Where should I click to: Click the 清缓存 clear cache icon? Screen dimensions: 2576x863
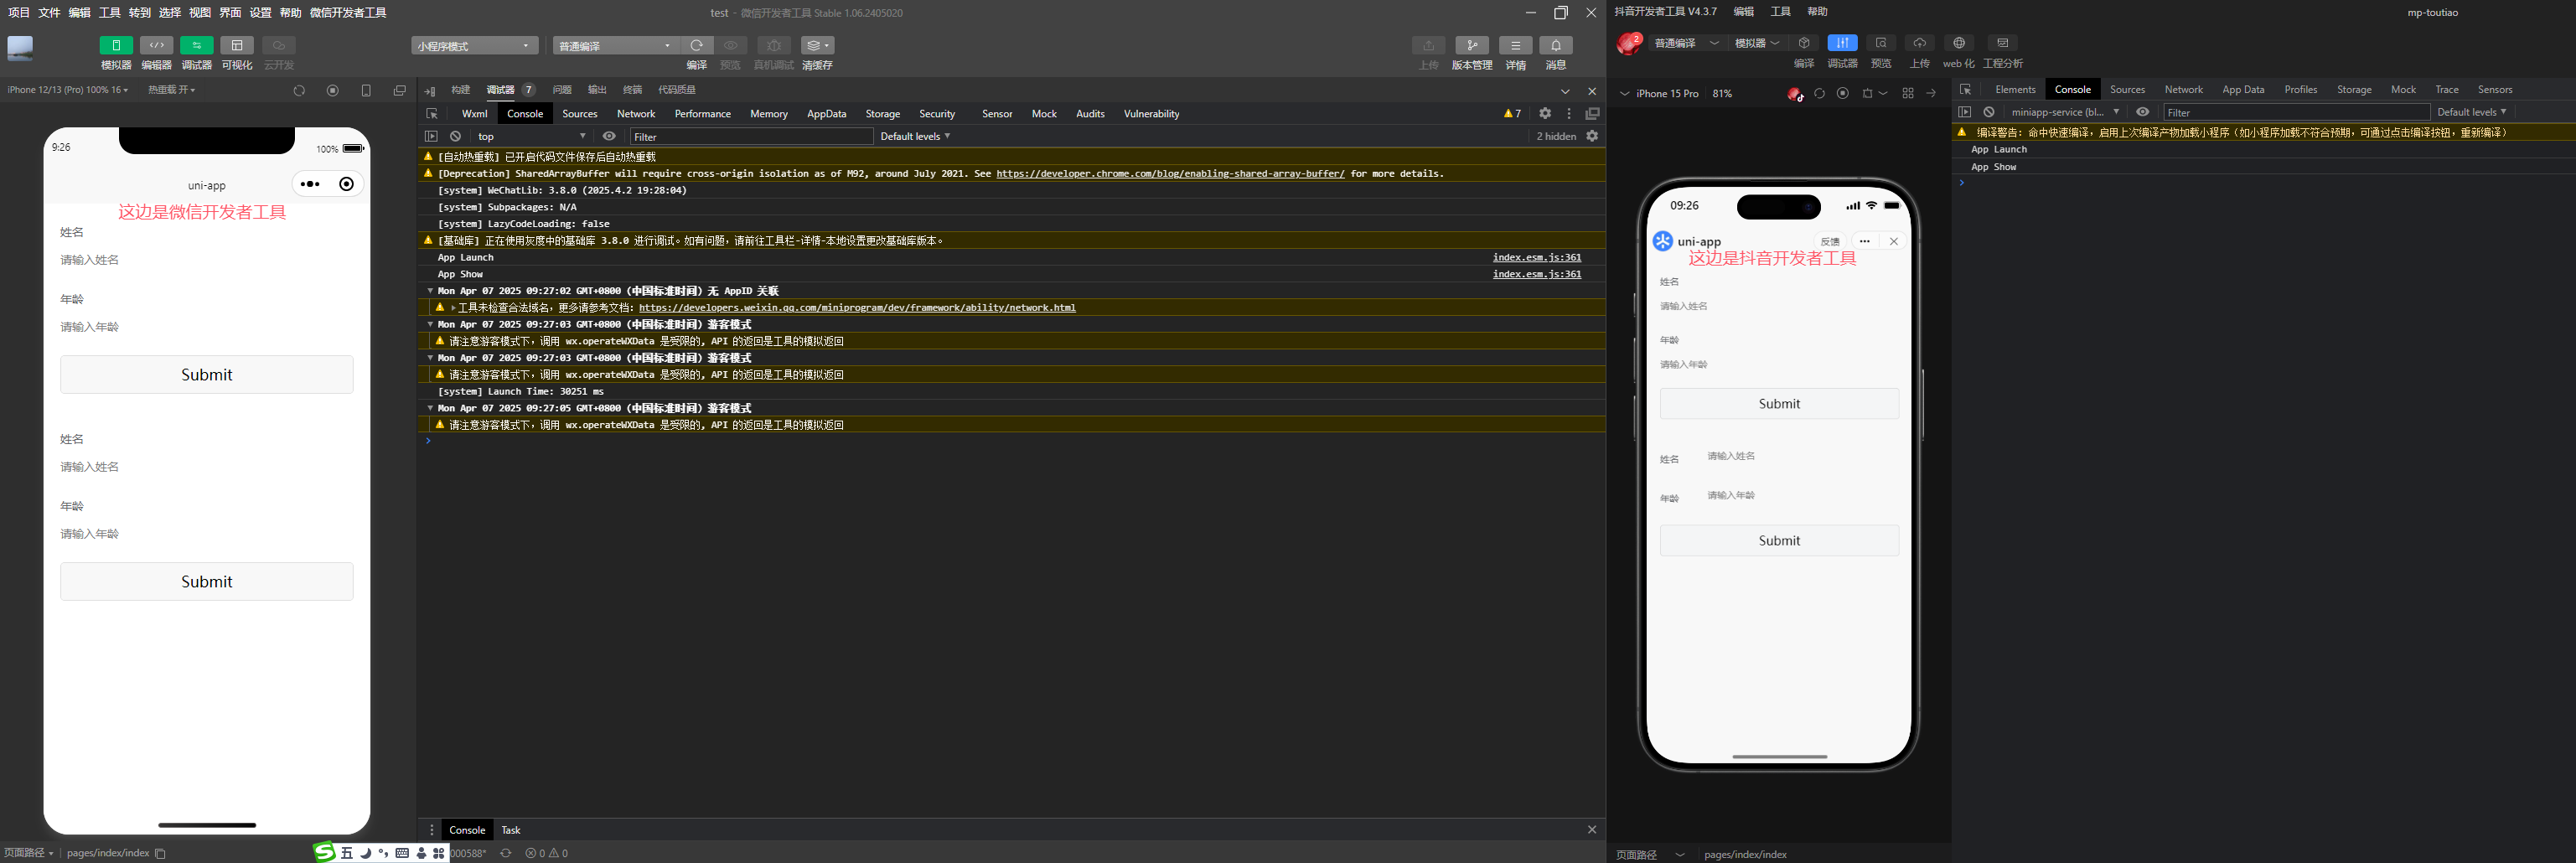pos(817,45)
